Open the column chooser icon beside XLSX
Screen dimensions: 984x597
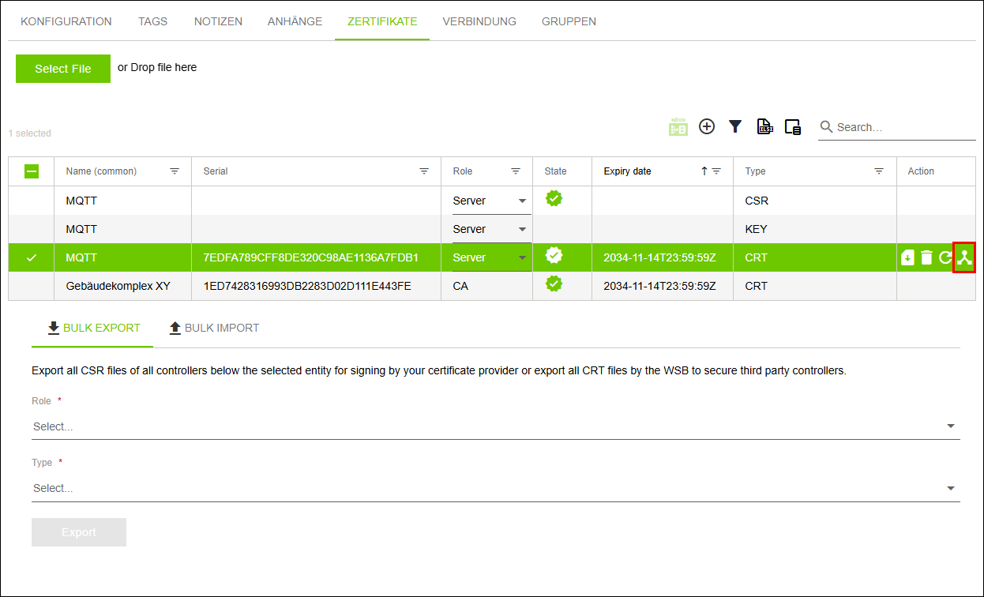[793, 126]
